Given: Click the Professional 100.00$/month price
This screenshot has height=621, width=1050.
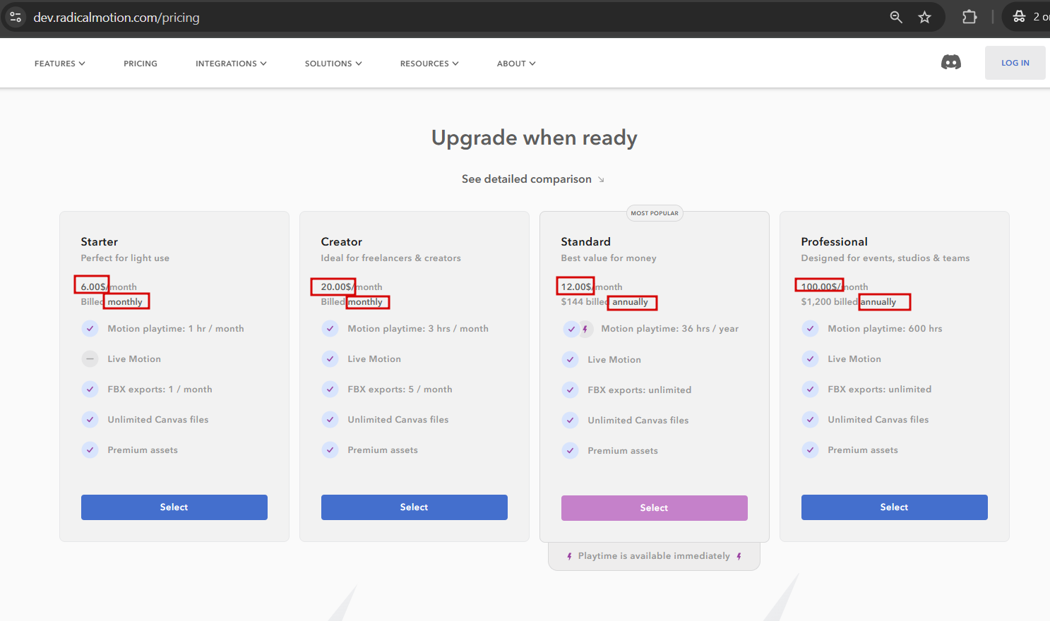Looking at the screenshot, I should (x=835, y=287).
